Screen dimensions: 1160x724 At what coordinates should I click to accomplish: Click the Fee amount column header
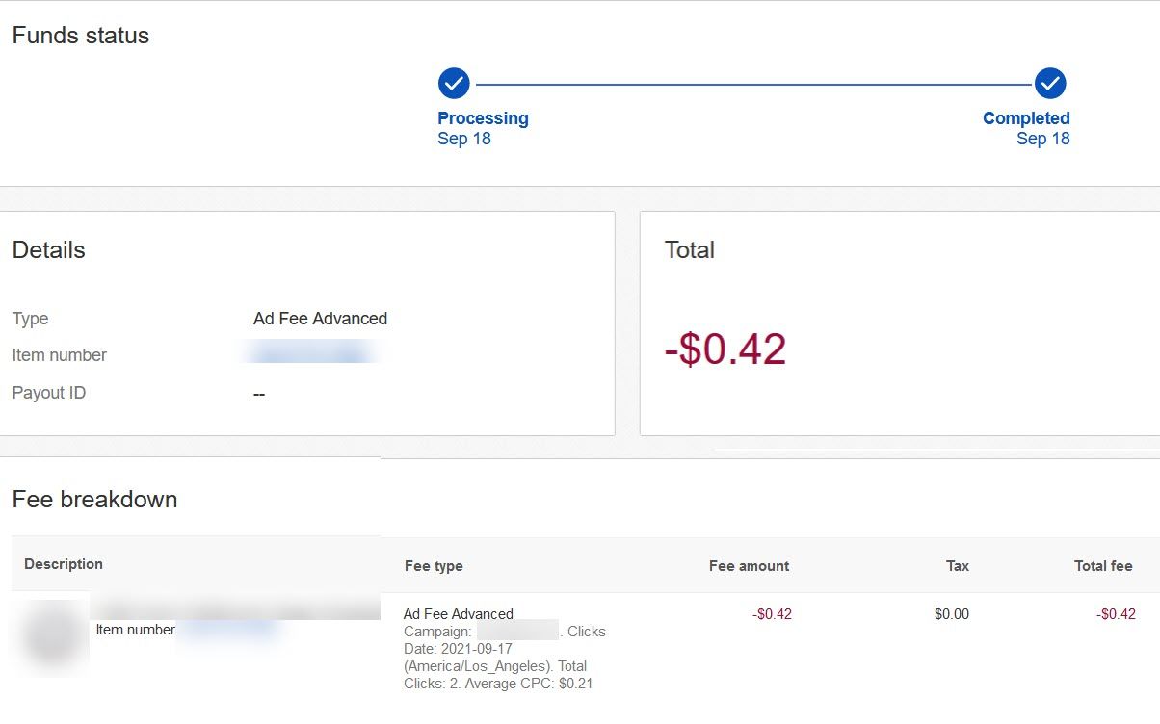[749, 566]
